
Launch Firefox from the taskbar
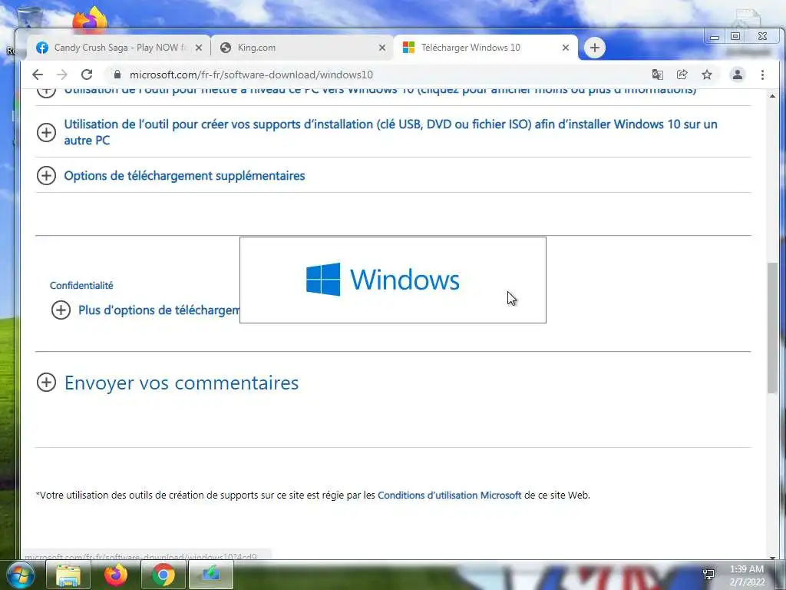coord(116,575)
